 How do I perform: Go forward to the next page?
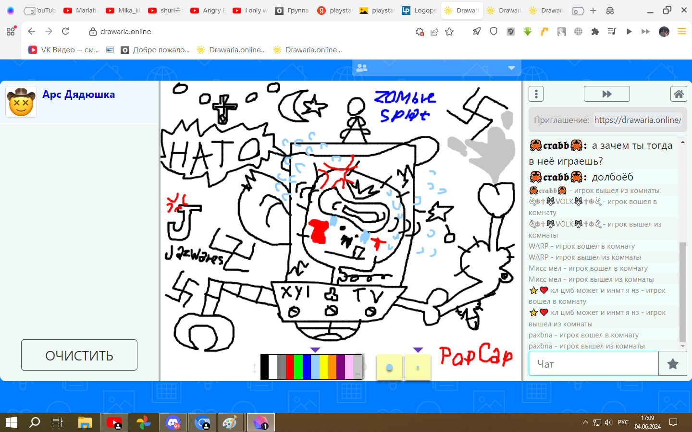(x=49, y=31)
